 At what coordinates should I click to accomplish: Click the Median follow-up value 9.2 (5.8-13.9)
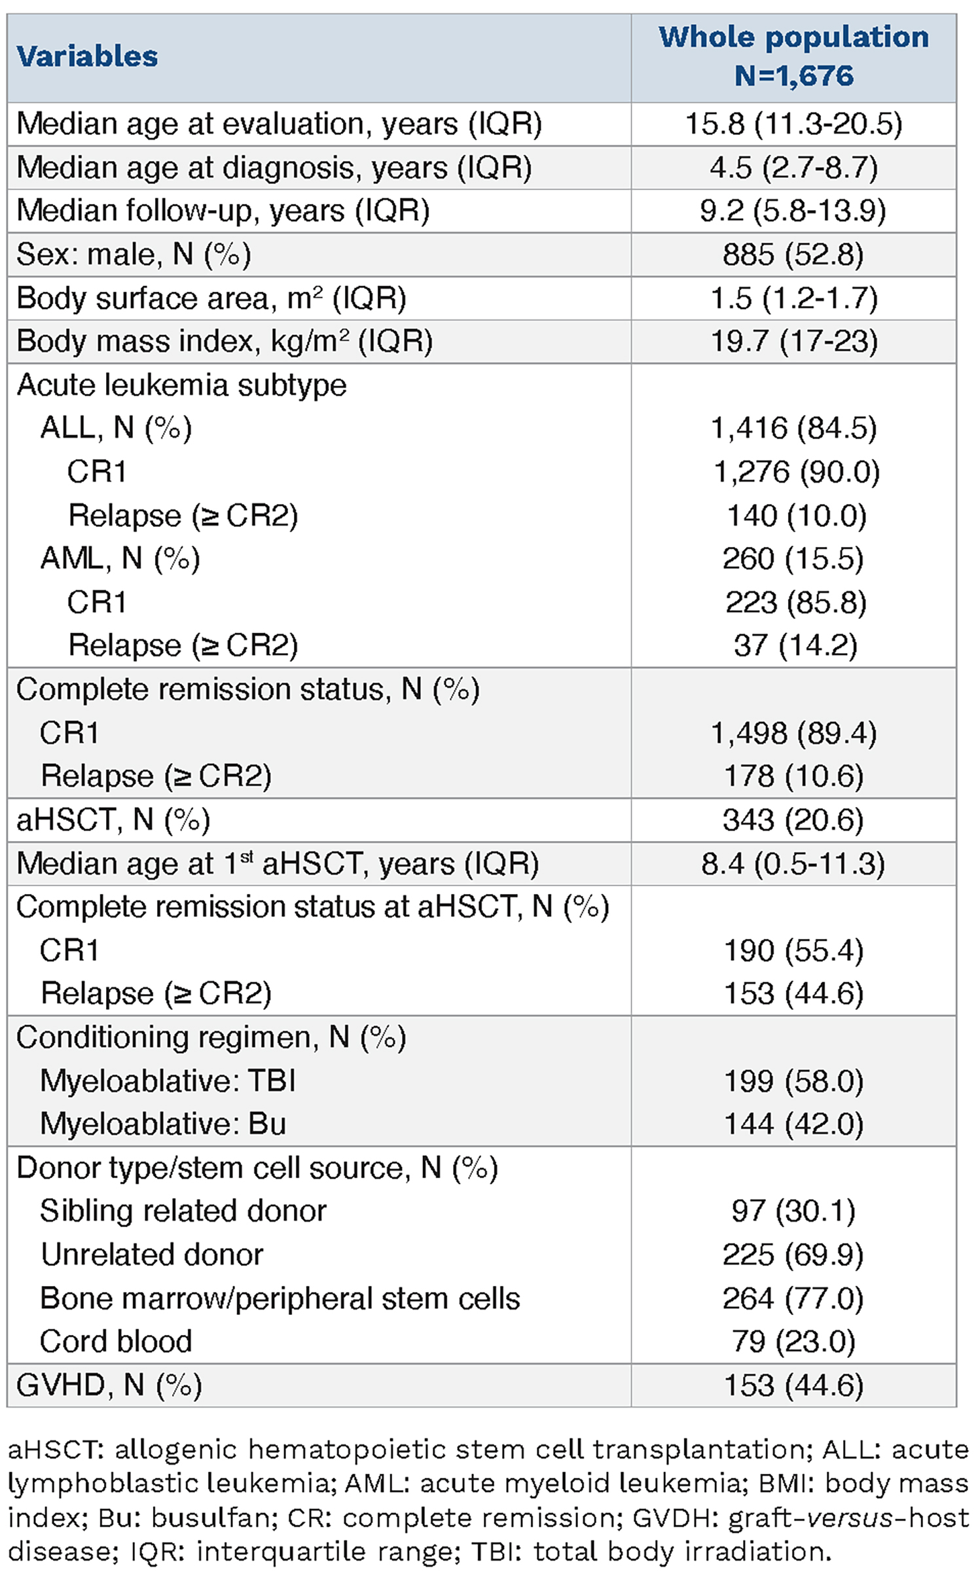point(793,211)
